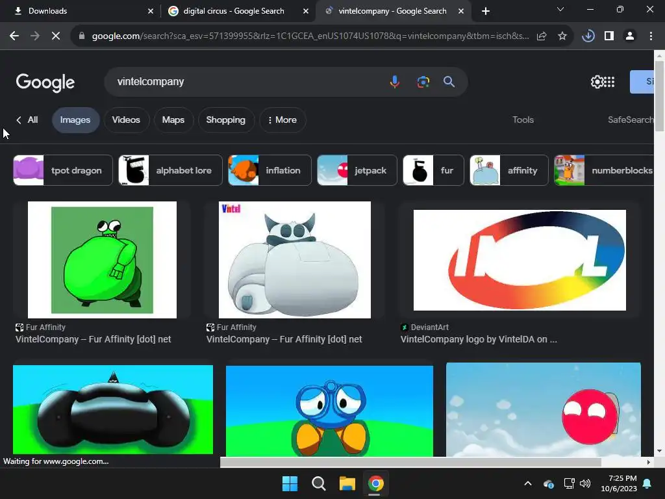665x499 pixels.
Task: Filter by numberblocks chip
Action: [604, 171]
